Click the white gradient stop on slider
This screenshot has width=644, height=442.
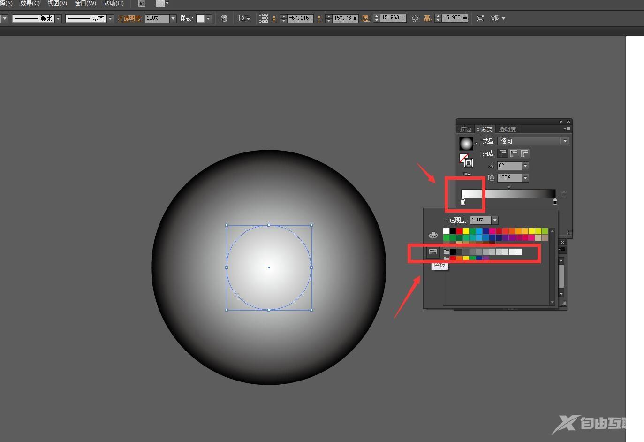pos(463,202)
